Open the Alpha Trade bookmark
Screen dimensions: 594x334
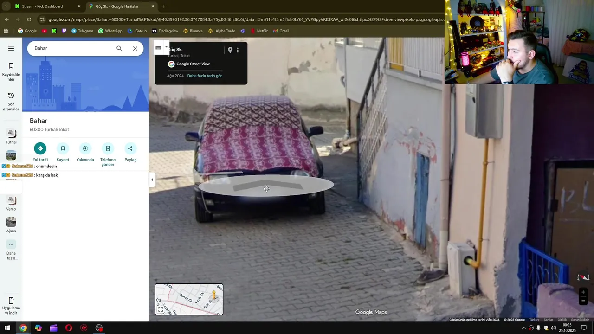coord(221,31)
